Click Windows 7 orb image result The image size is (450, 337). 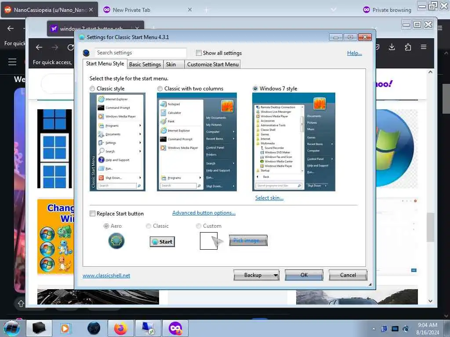click(396, 148)
